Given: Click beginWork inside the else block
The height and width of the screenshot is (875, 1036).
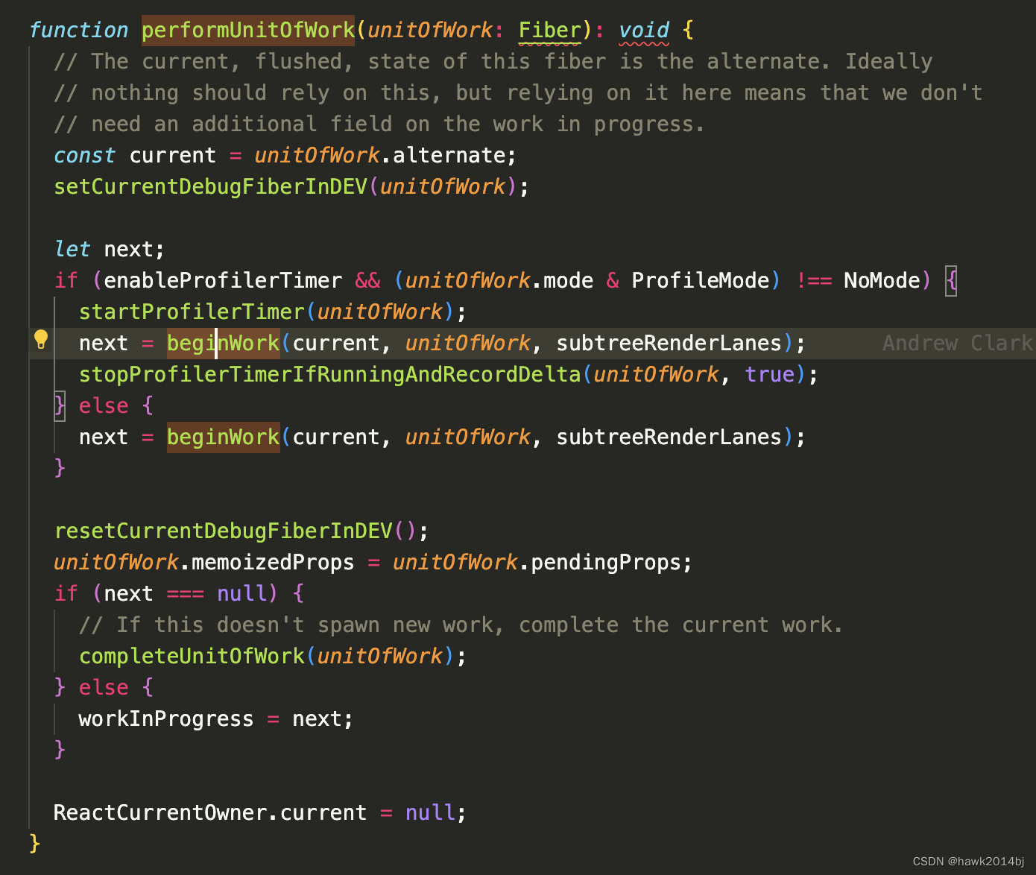Looking at the screenshot, I should point(224,437).
